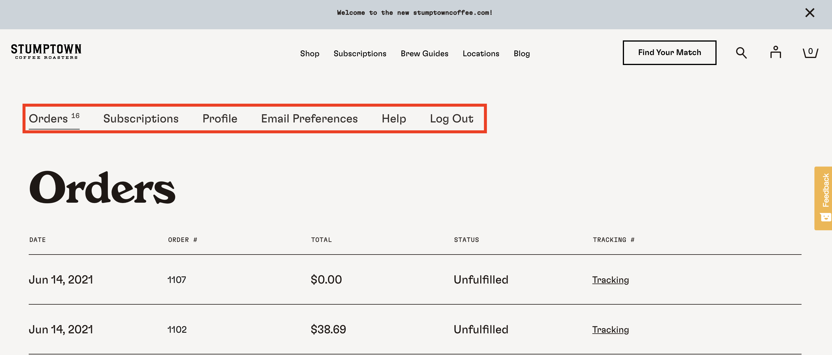Go to Locations in the top navigation
Image resolution: width=832 pixels, height=355 pixels.
pyautogui.click(x=480, y=53)
